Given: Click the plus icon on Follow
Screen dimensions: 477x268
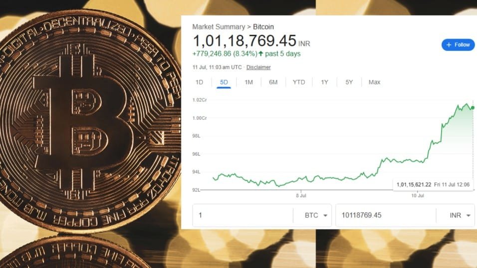Looking at the screenshot, I should click(x=449, y=45).
